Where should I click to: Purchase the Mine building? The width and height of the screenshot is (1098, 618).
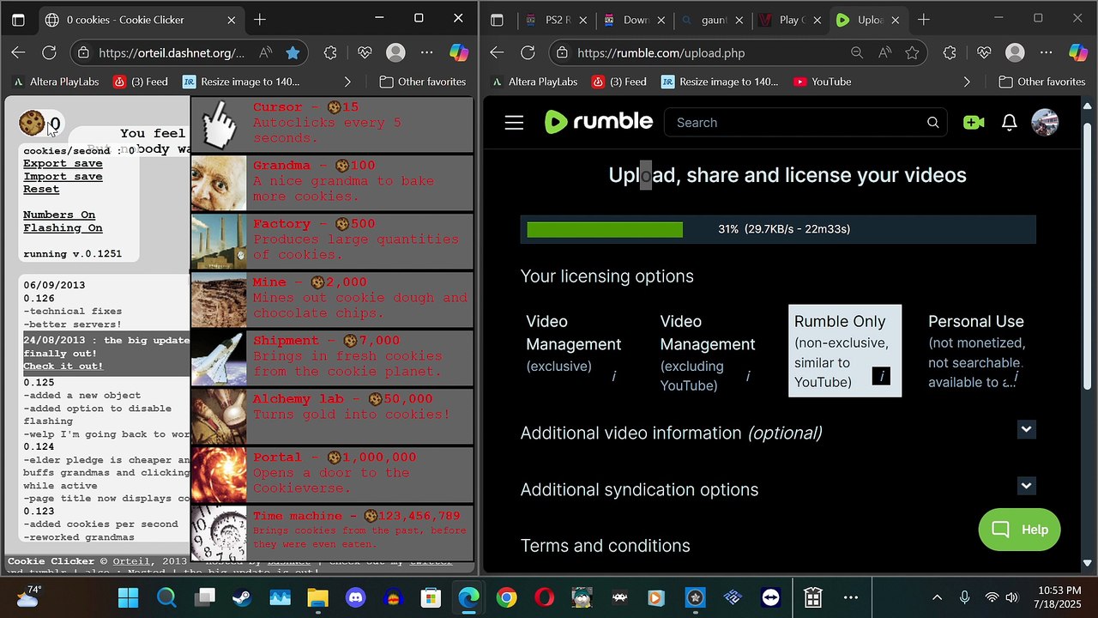click(x=331, y=300)
